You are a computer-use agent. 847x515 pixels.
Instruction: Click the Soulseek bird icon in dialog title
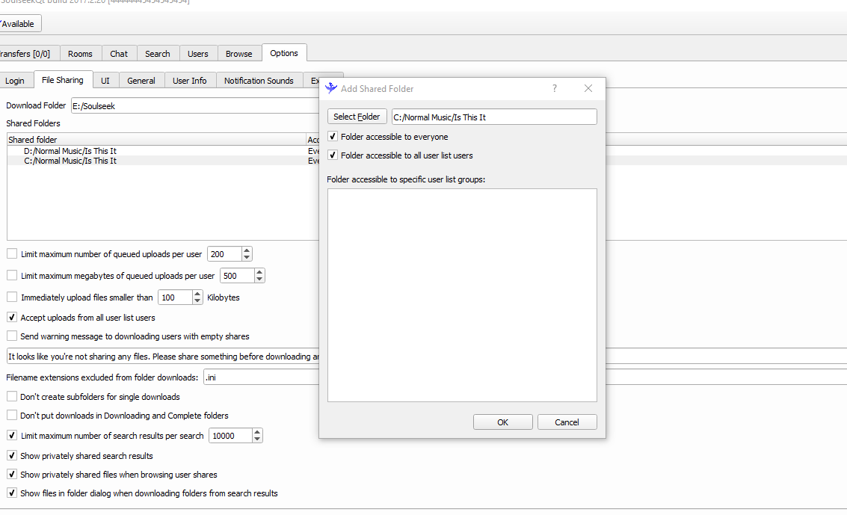[x=331, y=88]
